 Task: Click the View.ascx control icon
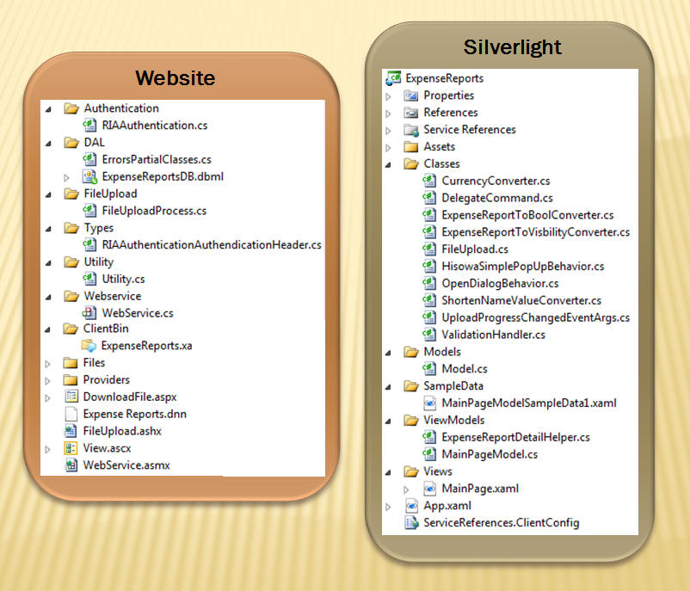click(71, 448)
